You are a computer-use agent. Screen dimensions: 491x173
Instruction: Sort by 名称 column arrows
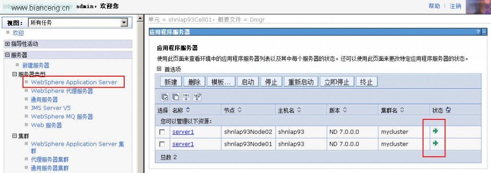188,110
